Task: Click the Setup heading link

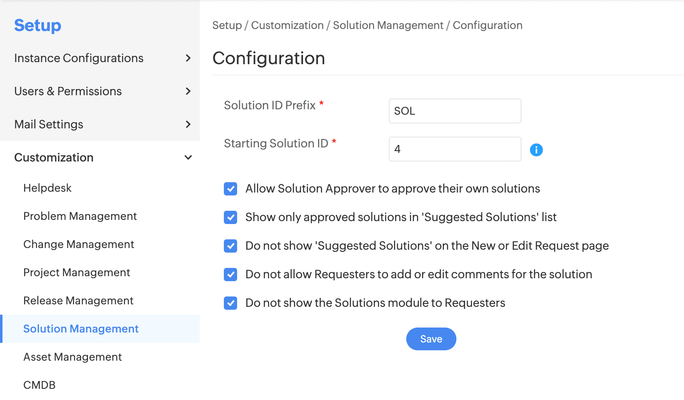Action: pos(38,25)
